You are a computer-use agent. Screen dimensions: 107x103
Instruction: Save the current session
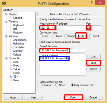click(94, 63)
